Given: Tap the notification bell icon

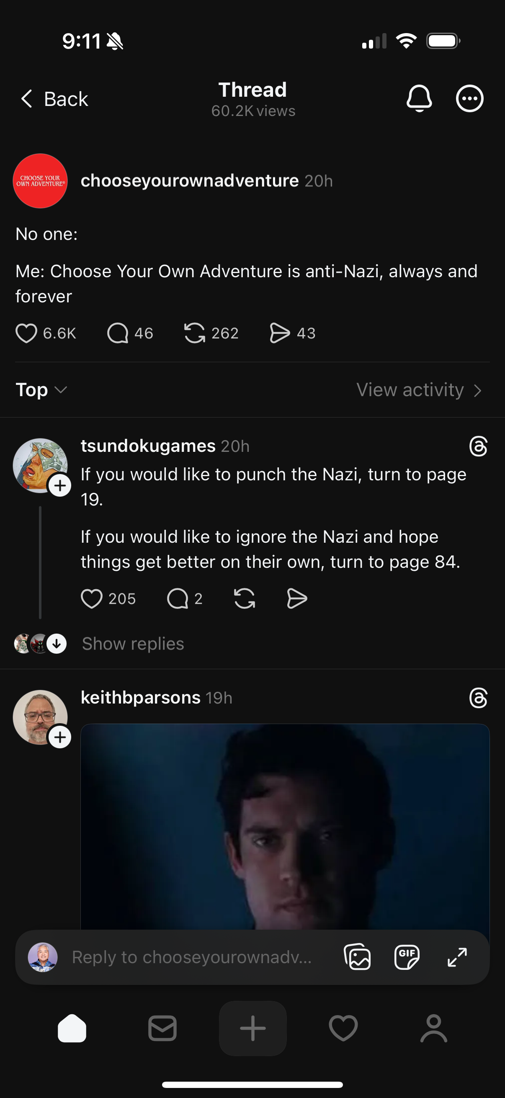Looking at the screenshot, I should (419, 98).
